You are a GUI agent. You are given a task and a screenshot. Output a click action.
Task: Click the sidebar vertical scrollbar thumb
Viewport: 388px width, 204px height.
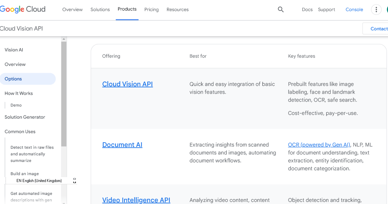click(64, 94)
